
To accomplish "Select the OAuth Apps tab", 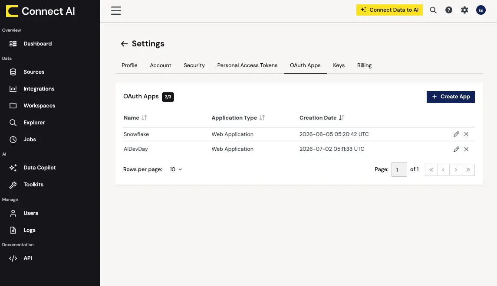I will [305, 65].
